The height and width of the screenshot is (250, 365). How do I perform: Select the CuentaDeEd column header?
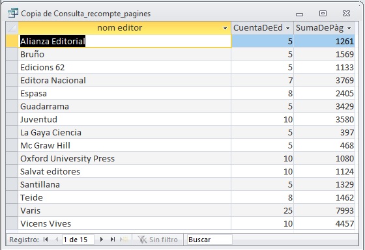pyautogui.click(x=262, y=28)
